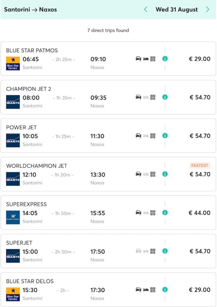Click the € 44.00 price on SUPEREXPRESS
217x307 pixels.
(199, 213)
